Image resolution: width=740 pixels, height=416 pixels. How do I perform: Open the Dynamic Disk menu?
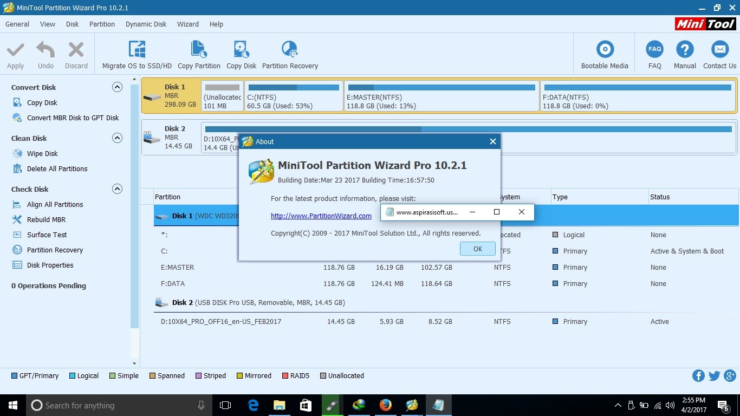146,24
